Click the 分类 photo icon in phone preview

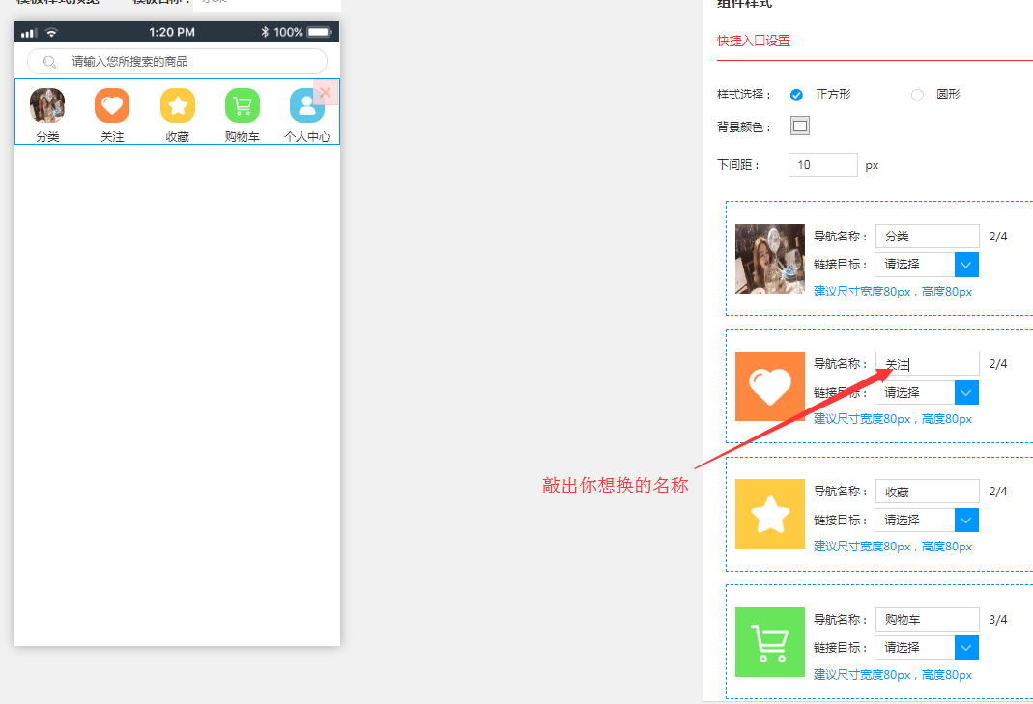pos(47,105)
